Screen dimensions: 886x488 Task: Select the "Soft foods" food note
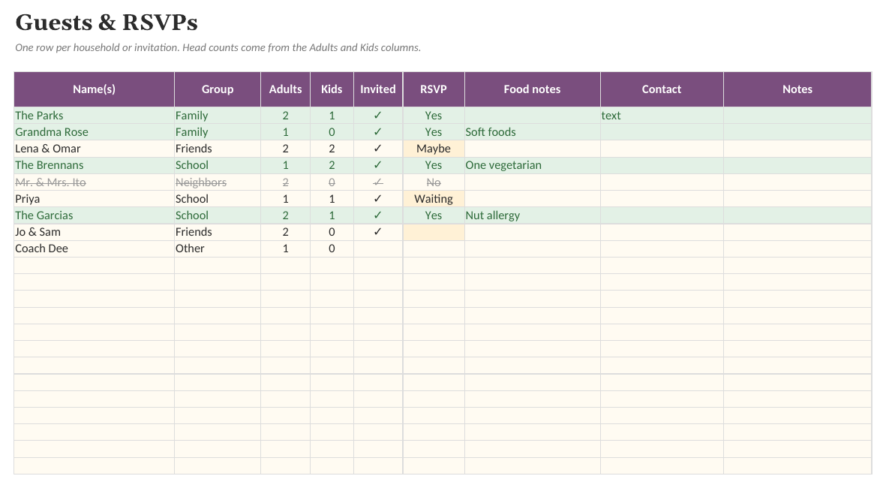[x=533, y=131]
